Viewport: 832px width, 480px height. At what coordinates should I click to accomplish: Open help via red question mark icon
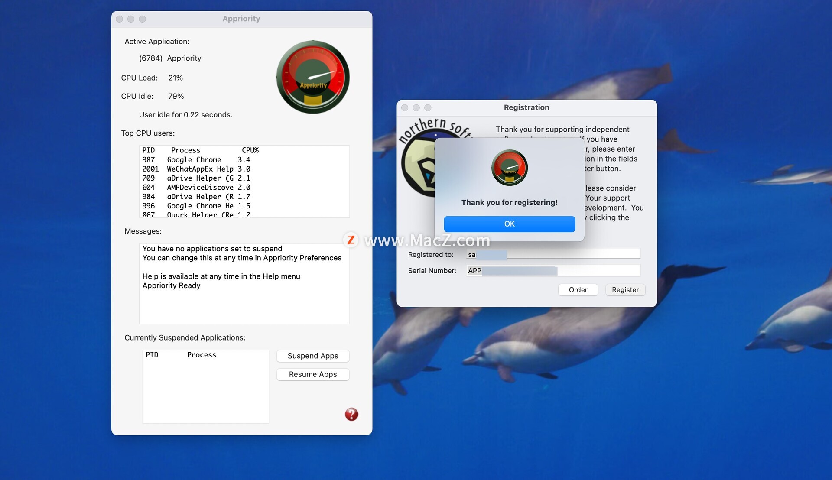[351, 414]
